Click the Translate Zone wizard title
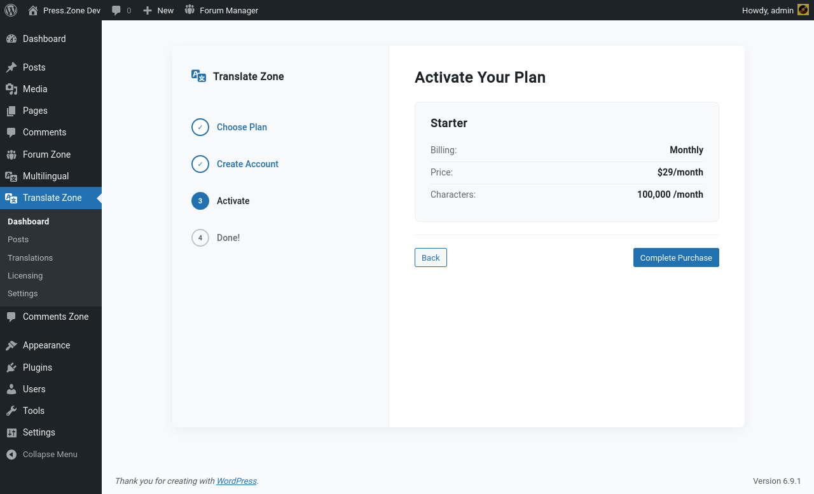The image size is (814, 494). [249, 76]
